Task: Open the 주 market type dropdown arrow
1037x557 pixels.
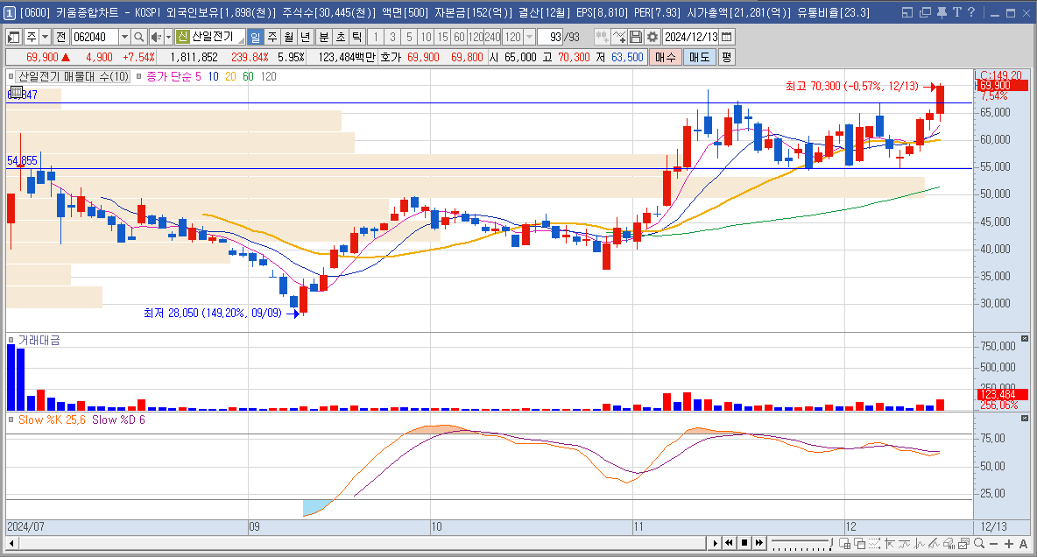Action: tap(45, 37)
